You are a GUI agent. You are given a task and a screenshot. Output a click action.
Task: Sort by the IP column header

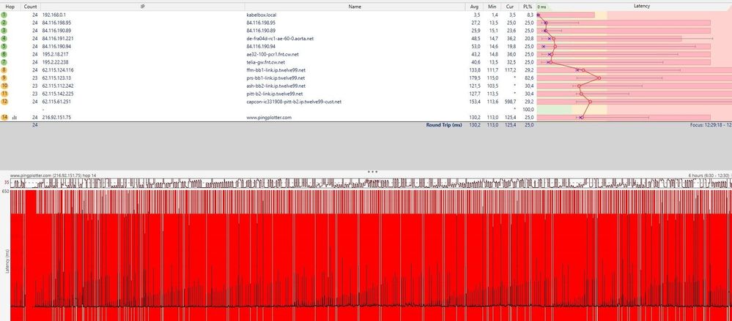point(142,7)
